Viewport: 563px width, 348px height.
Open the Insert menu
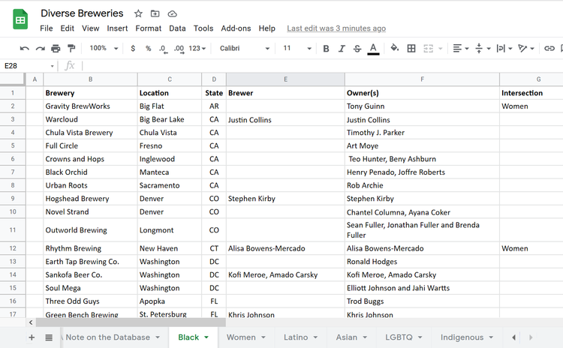tap(117, 28)
